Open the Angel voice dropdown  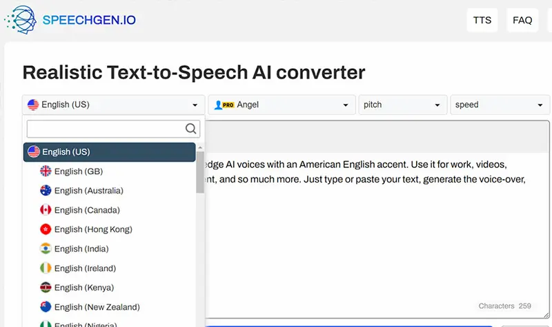pyautogui.click(x=282, y=105)
